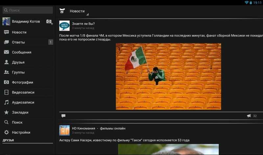Select the Группы group icon

[6, 72]
